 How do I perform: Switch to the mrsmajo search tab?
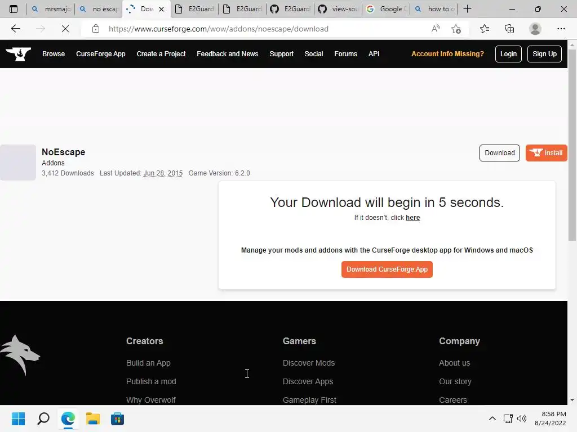51,9
